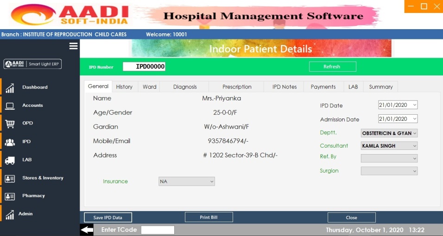This screenshot has width=443, height=236.
Task: Click the Admin bar chart icon
Action: 10,214
